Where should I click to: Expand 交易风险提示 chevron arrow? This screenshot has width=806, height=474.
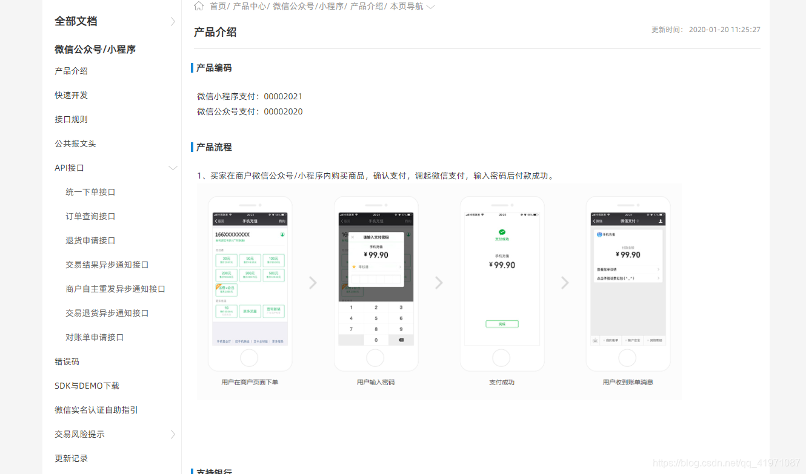(x=173, y=434)
